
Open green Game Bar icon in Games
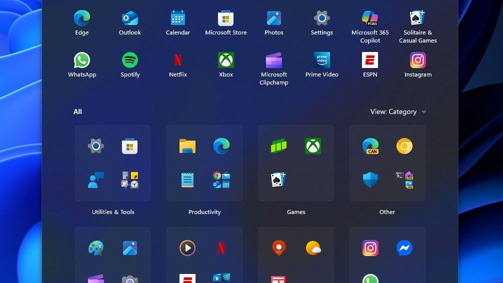coord(279,146)
